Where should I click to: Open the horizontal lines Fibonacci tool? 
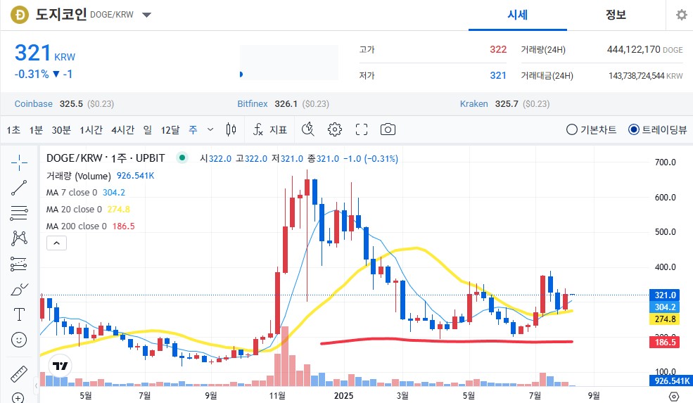(x=19, y=213)
